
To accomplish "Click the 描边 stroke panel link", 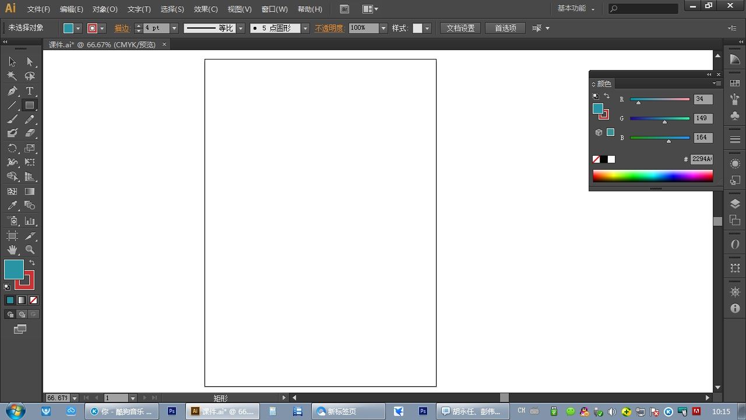I will tap(122, 28).
